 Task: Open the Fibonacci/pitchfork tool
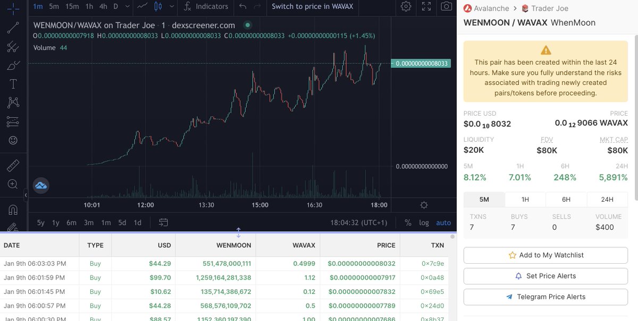tap(13, 47)
